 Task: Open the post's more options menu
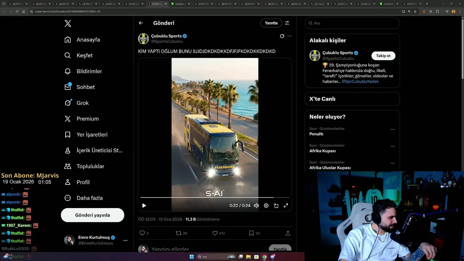[289, 36]
